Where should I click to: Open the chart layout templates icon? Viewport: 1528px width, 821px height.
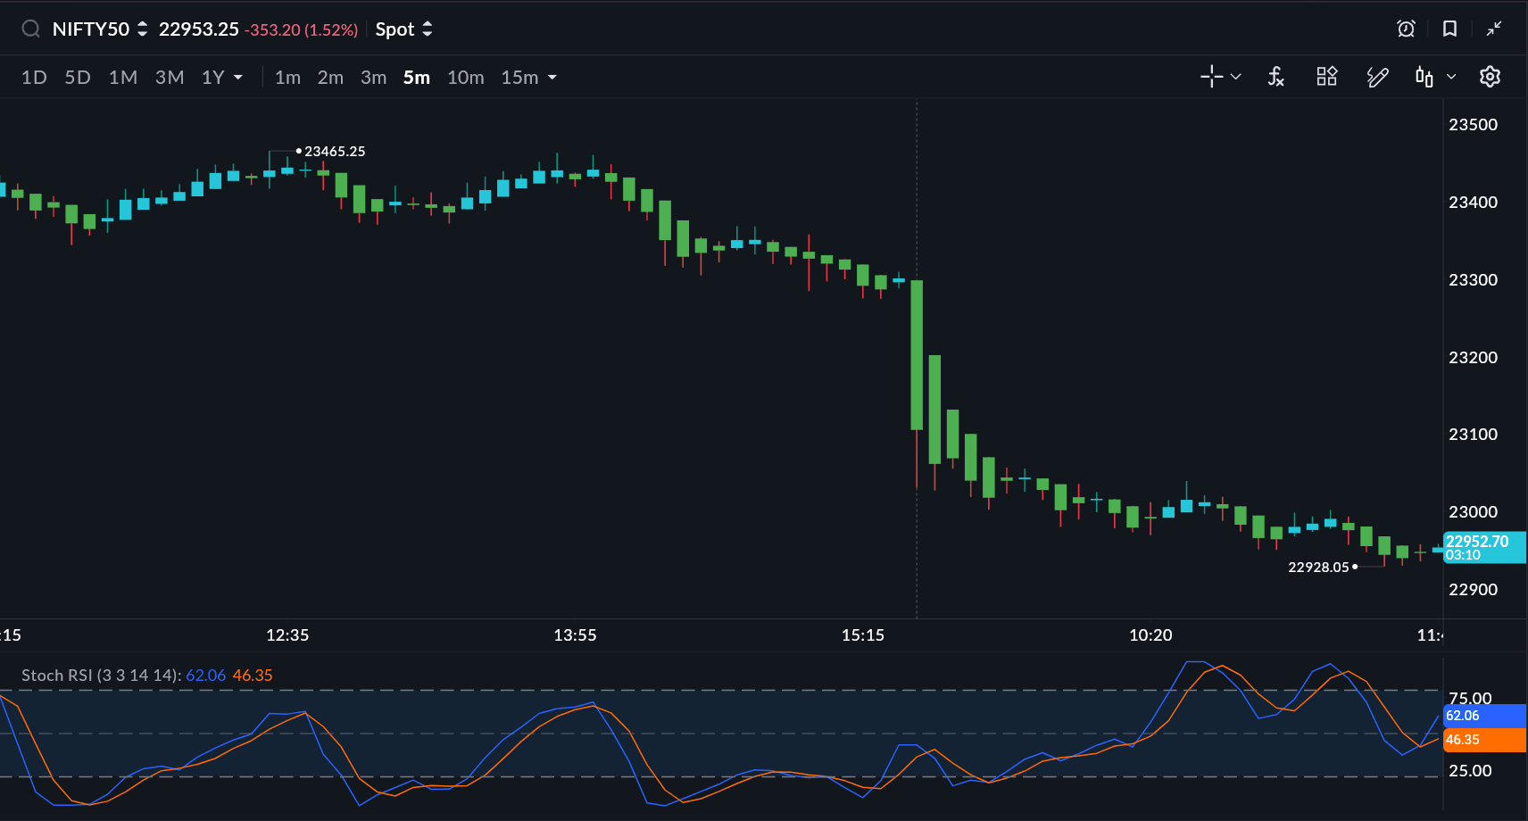click(x=1326, y=78)
